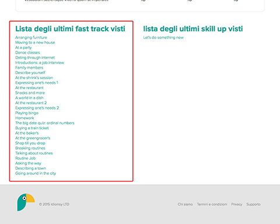Click the parrot logo in the footer
The width and height of the screenshot is (280, 224).
click(26, 202)
